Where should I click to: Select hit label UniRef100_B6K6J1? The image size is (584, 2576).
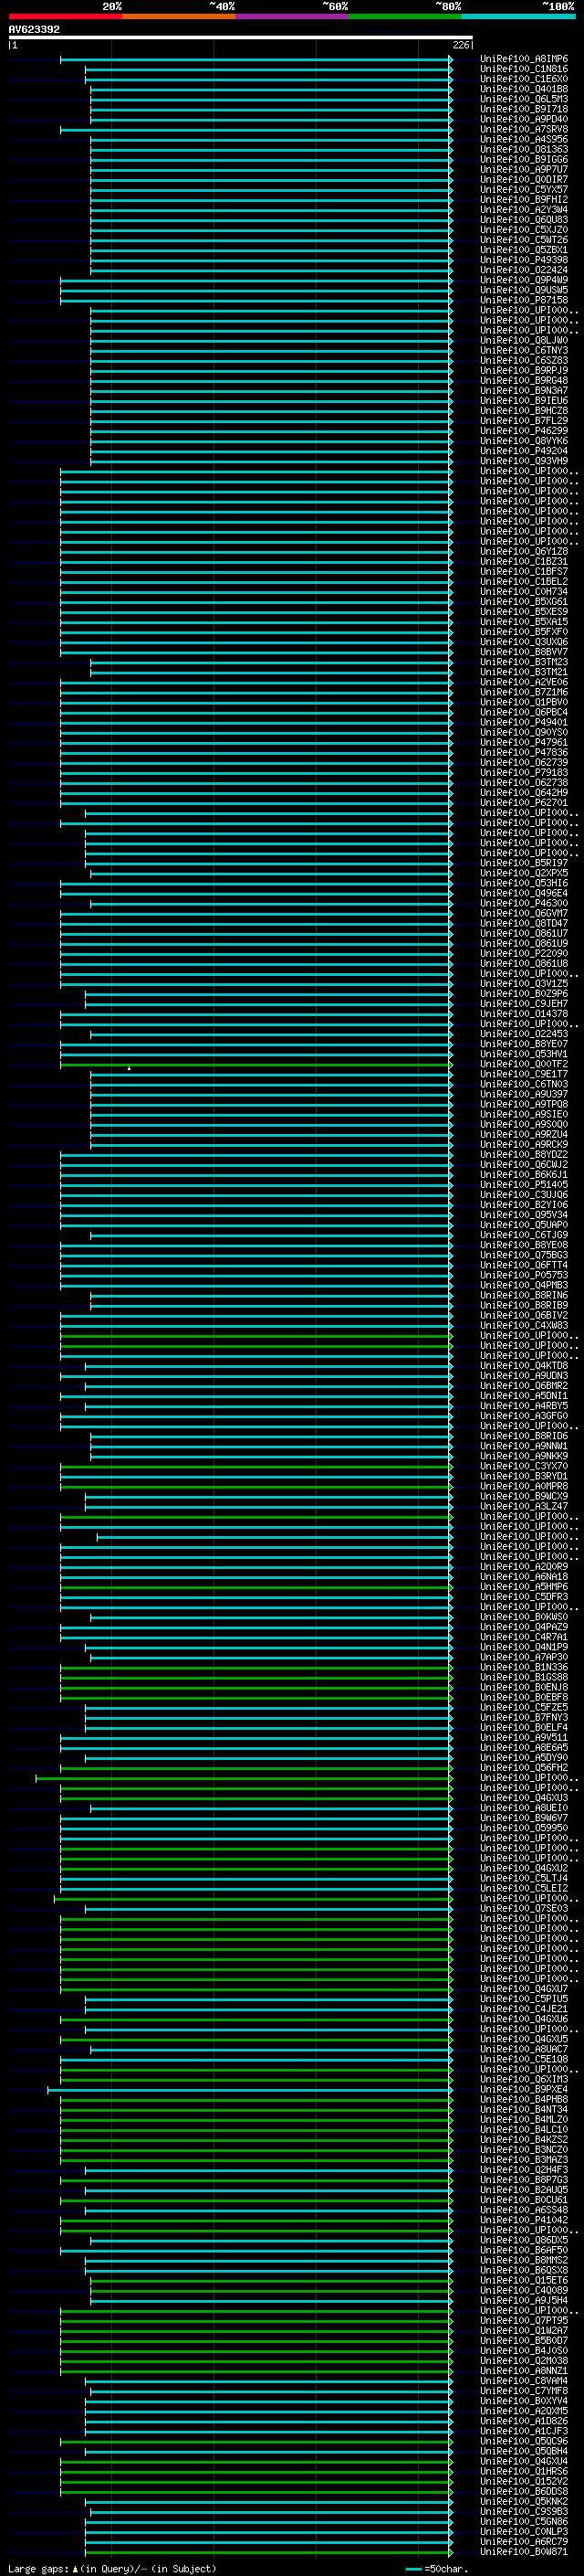[x=523, y=1175]
